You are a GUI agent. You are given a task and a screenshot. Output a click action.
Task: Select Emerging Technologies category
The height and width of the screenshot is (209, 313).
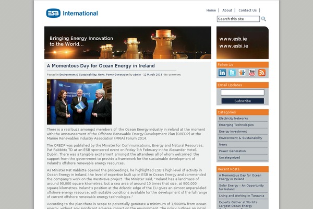point(236,125)
